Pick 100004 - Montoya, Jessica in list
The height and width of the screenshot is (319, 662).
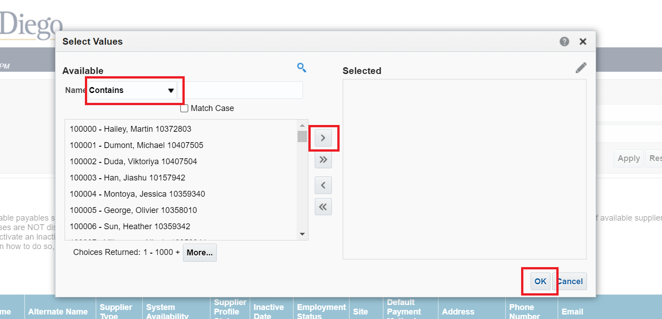(x=137, y=194)
